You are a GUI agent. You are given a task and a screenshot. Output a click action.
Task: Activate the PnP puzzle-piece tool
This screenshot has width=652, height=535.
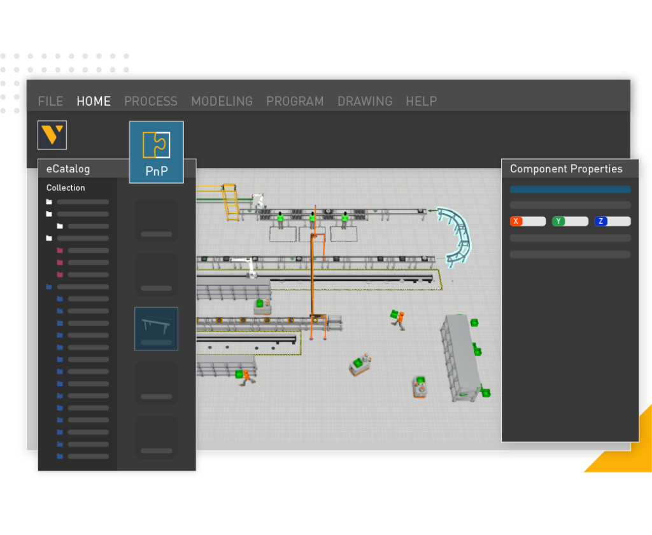[156, 152]
